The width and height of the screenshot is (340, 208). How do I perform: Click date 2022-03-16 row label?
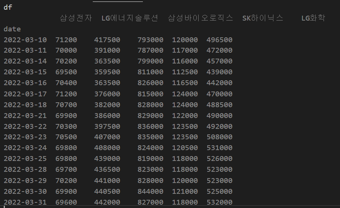(25, 83)
